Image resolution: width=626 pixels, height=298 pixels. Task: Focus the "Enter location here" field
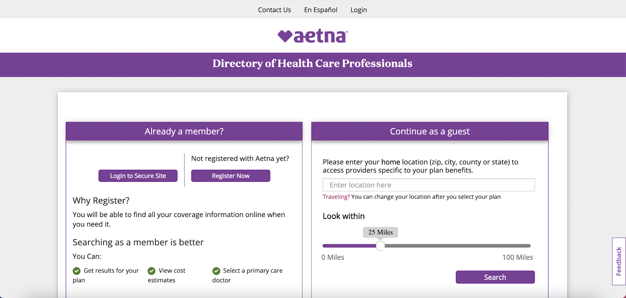coord(428,185)
